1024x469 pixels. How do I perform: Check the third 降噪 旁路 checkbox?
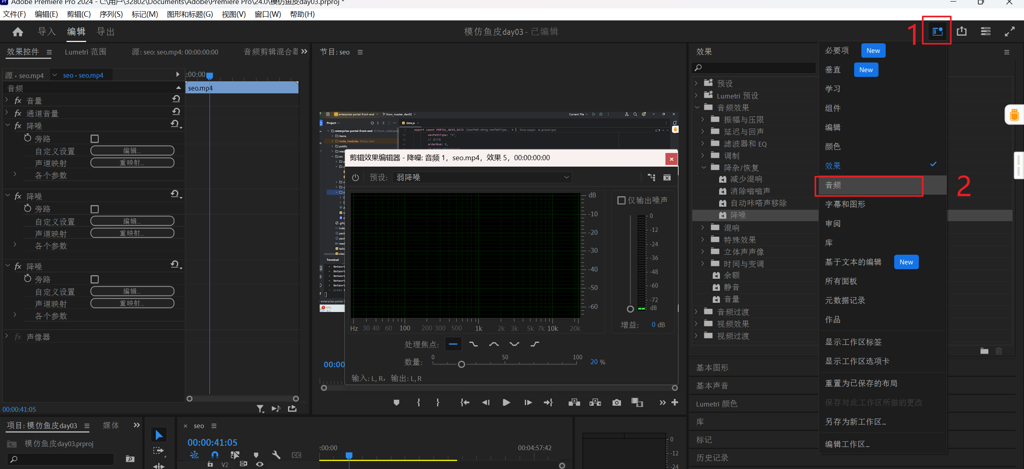(95, 279)
